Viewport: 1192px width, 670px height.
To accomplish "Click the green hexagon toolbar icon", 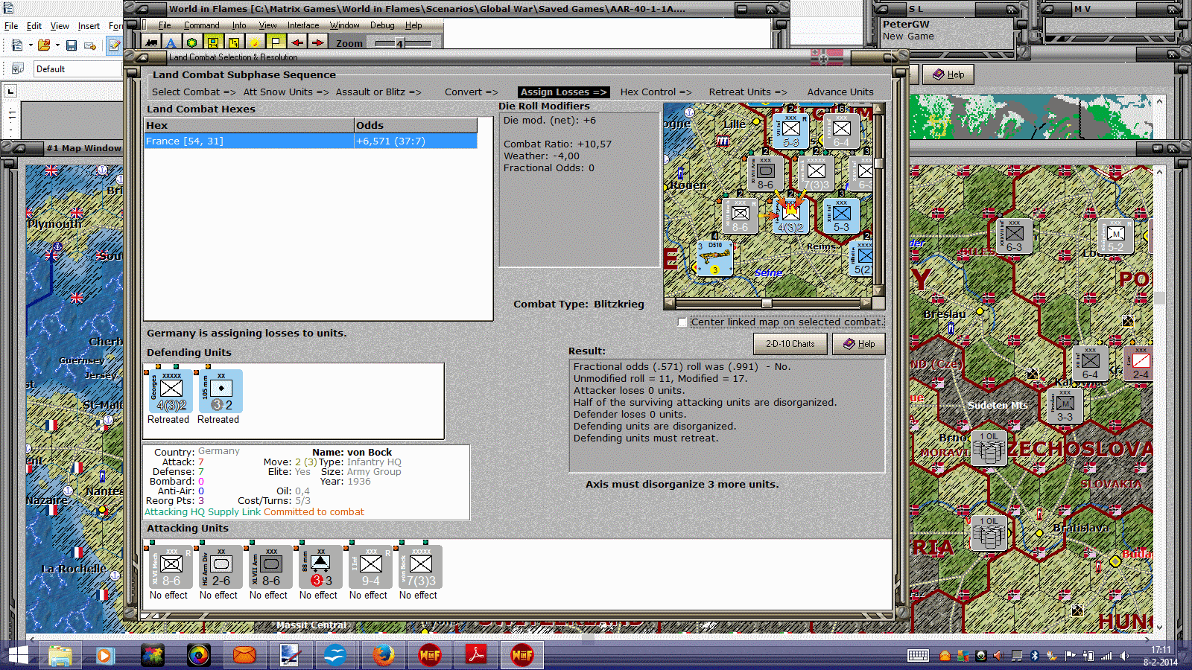I will point(192,43).
